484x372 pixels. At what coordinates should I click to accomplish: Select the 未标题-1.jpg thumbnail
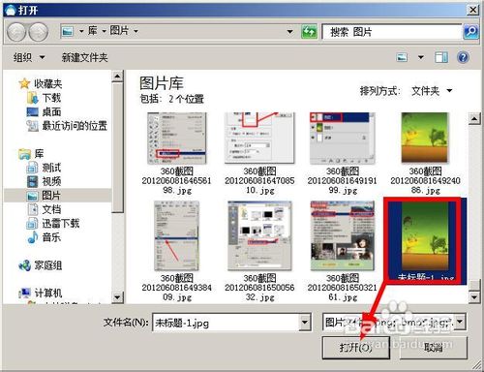tap(425, 241)
